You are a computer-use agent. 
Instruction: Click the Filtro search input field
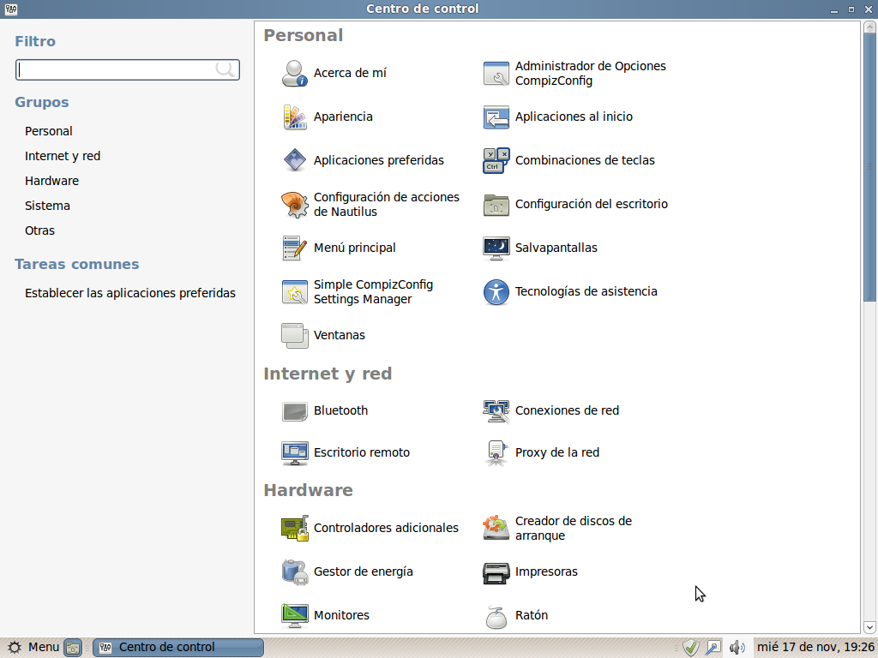116,70
